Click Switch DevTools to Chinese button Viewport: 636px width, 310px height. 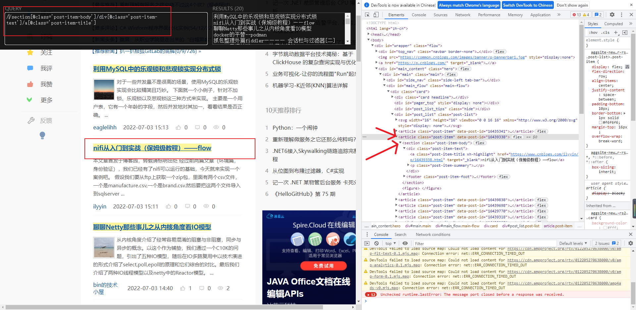(528, 5)
